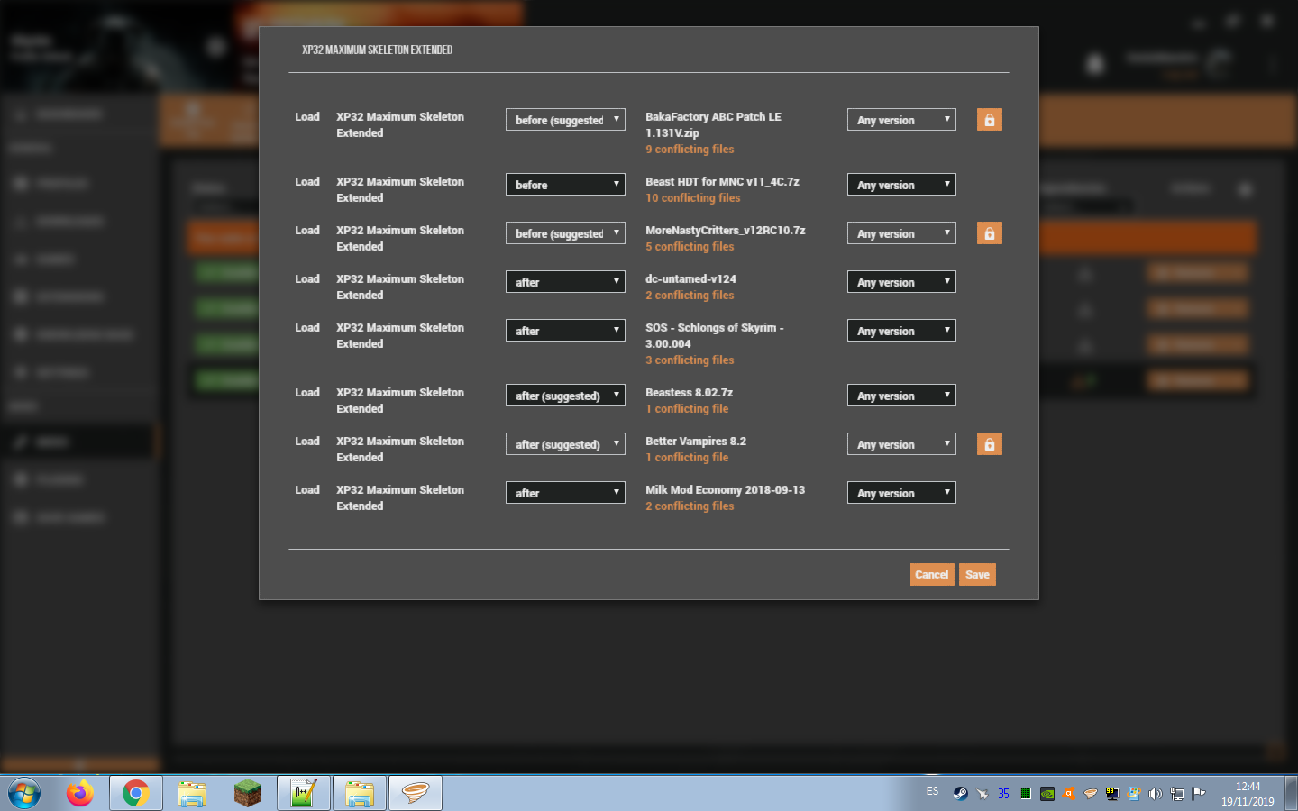Click the monitor tray icon showing 99

click(x=1112, y=794)
